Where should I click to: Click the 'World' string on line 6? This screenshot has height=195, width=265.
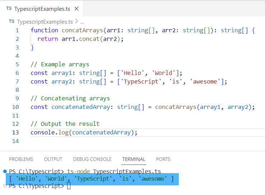(163, 73)
